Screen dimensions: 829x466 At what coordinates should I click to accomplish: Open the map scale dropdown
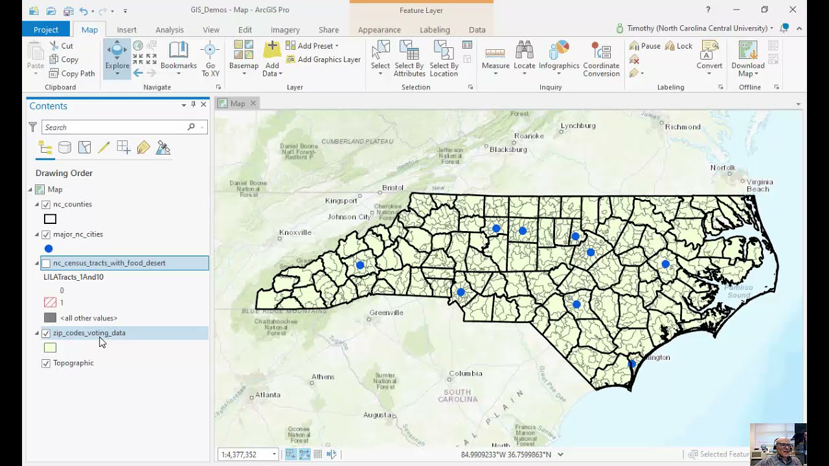[x=274, y=454]
